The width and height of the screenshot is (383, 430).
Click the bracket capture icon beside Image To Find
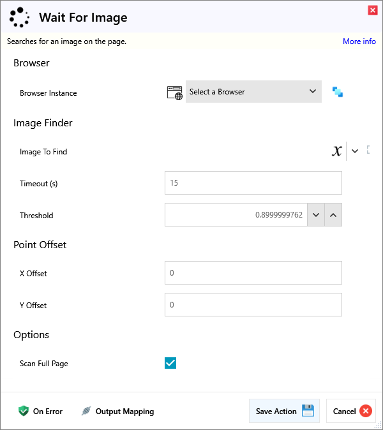368,151
